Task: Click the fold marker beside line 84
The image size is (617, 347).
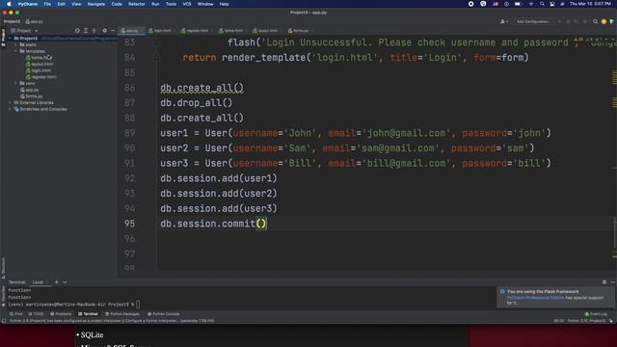Action: coord(156,58)
